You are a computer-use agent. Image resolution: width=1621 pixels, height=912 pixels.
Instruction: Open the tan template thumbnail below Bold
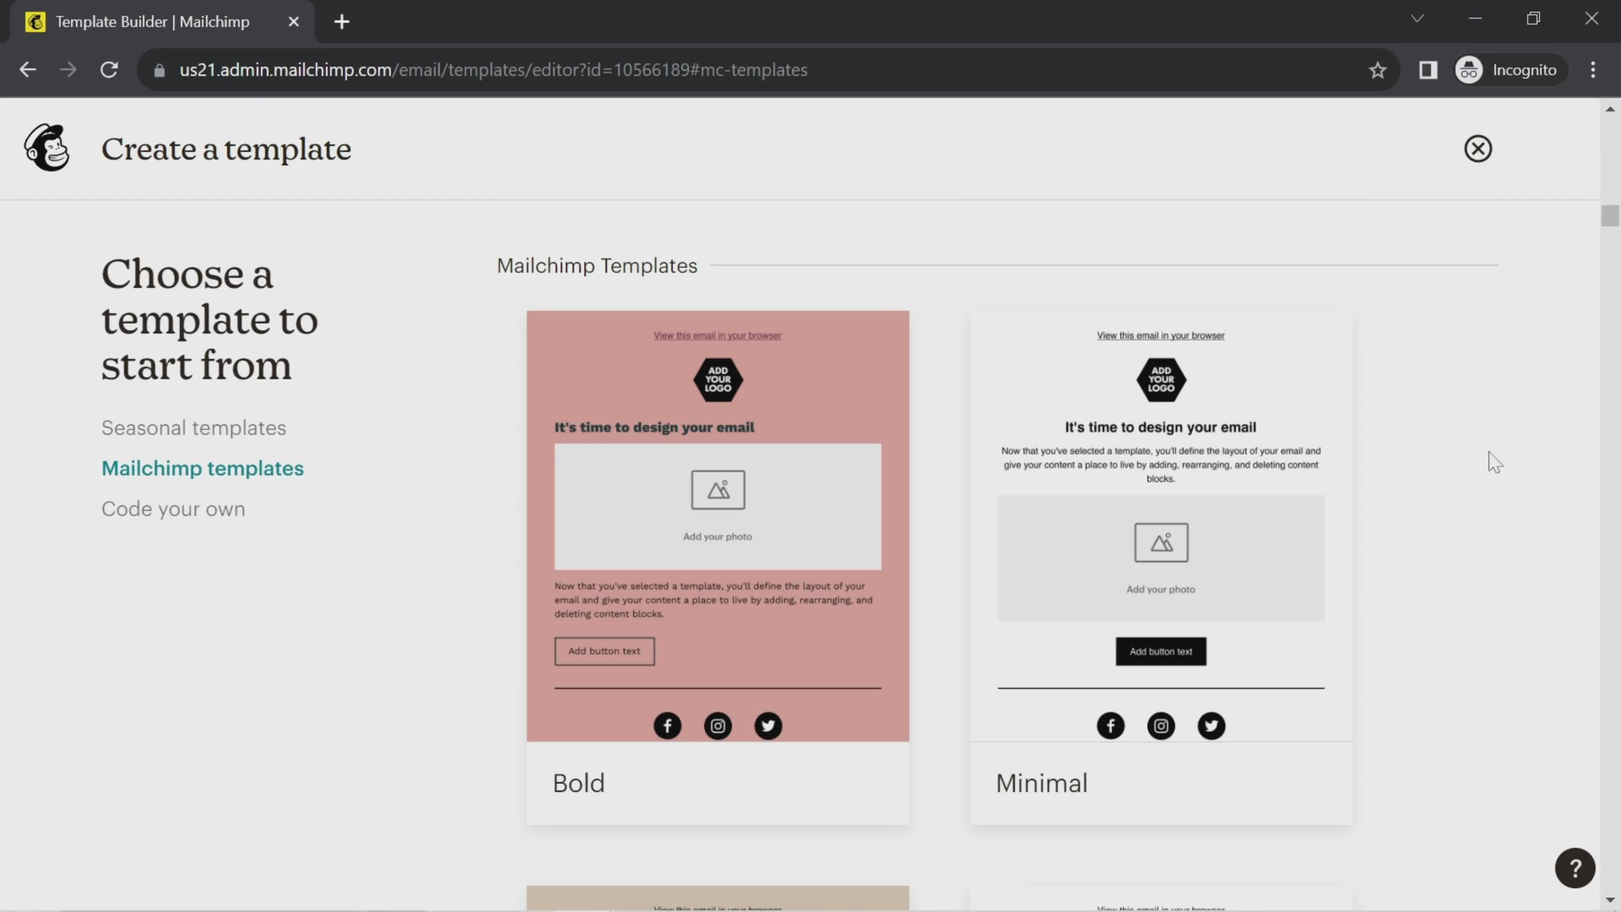[717, 898]
